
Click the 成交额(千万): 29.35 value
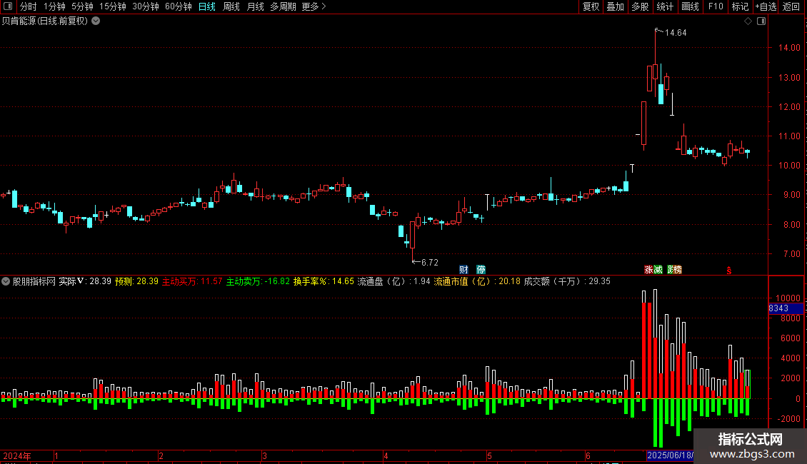click(567, 281)
